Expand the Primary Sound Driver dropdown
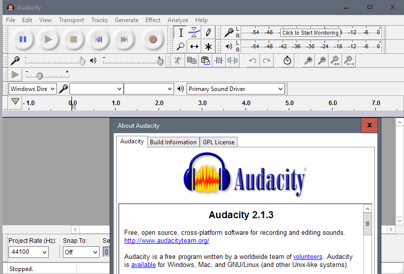Screen dimensions: 404x274 click(x=235, y=89)
